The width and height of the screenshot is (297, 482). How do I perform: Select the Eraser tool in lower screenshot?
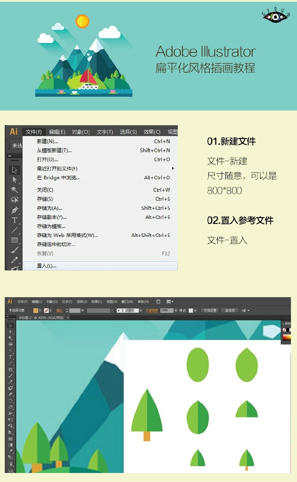click(10, 394)
